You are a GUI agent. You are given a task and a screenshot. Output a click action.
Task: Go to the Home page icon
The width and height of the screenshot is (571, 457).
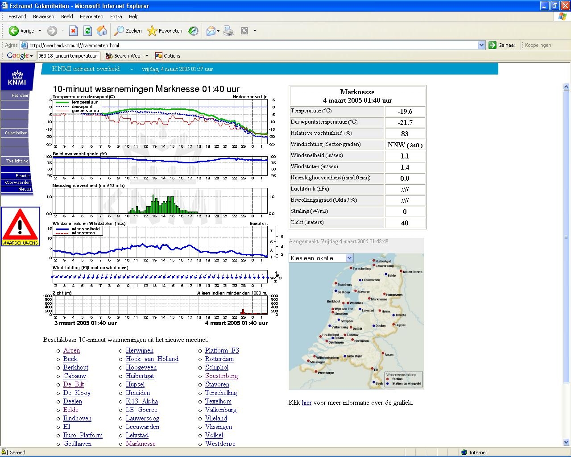coord(102,31)
